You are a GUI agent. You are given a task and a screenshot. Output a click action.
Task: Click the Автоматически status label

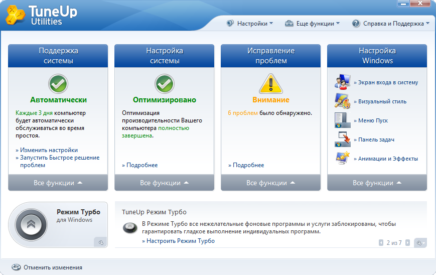[x=58, y=99]
